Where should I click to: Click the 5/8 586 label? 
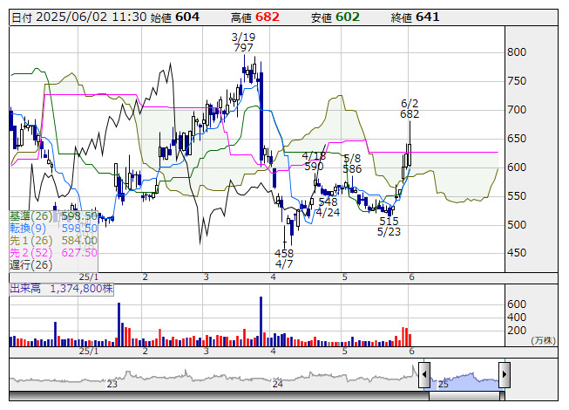point(352,163)
